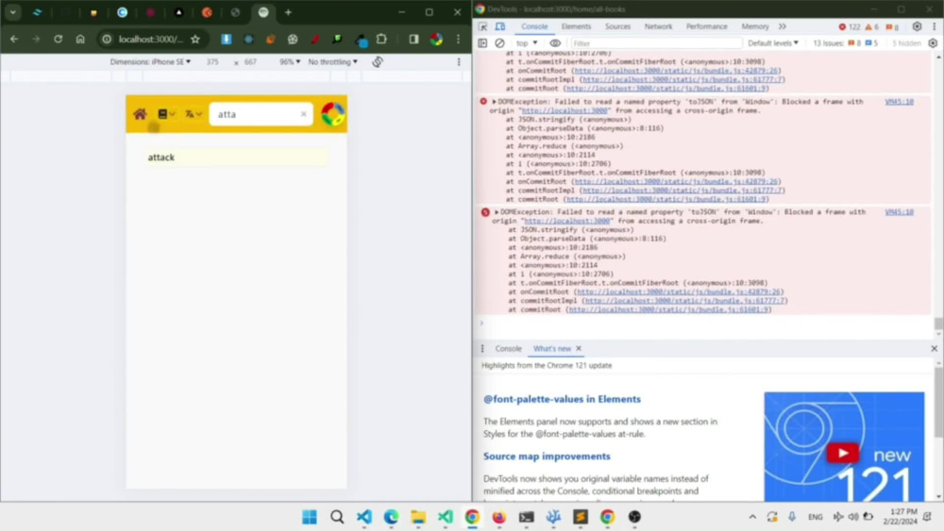The width and height of the screenshot is (944, 531).
Task: Open the 'top' JavaScript context dropdown
Action: click(x=527, y=43)
